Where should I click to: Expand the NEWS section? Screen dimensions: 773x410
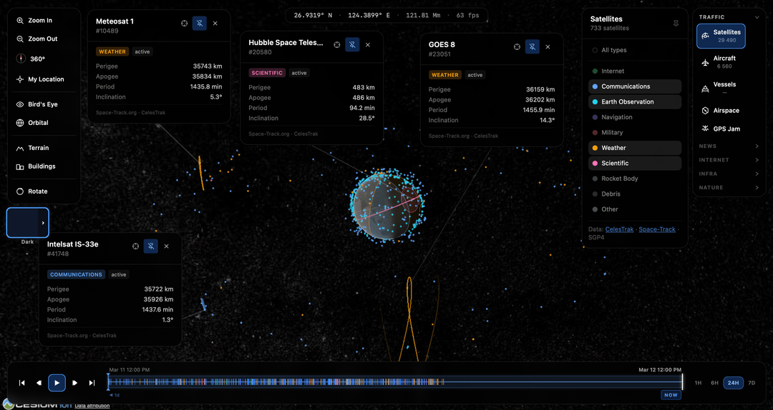click(729, 146)
